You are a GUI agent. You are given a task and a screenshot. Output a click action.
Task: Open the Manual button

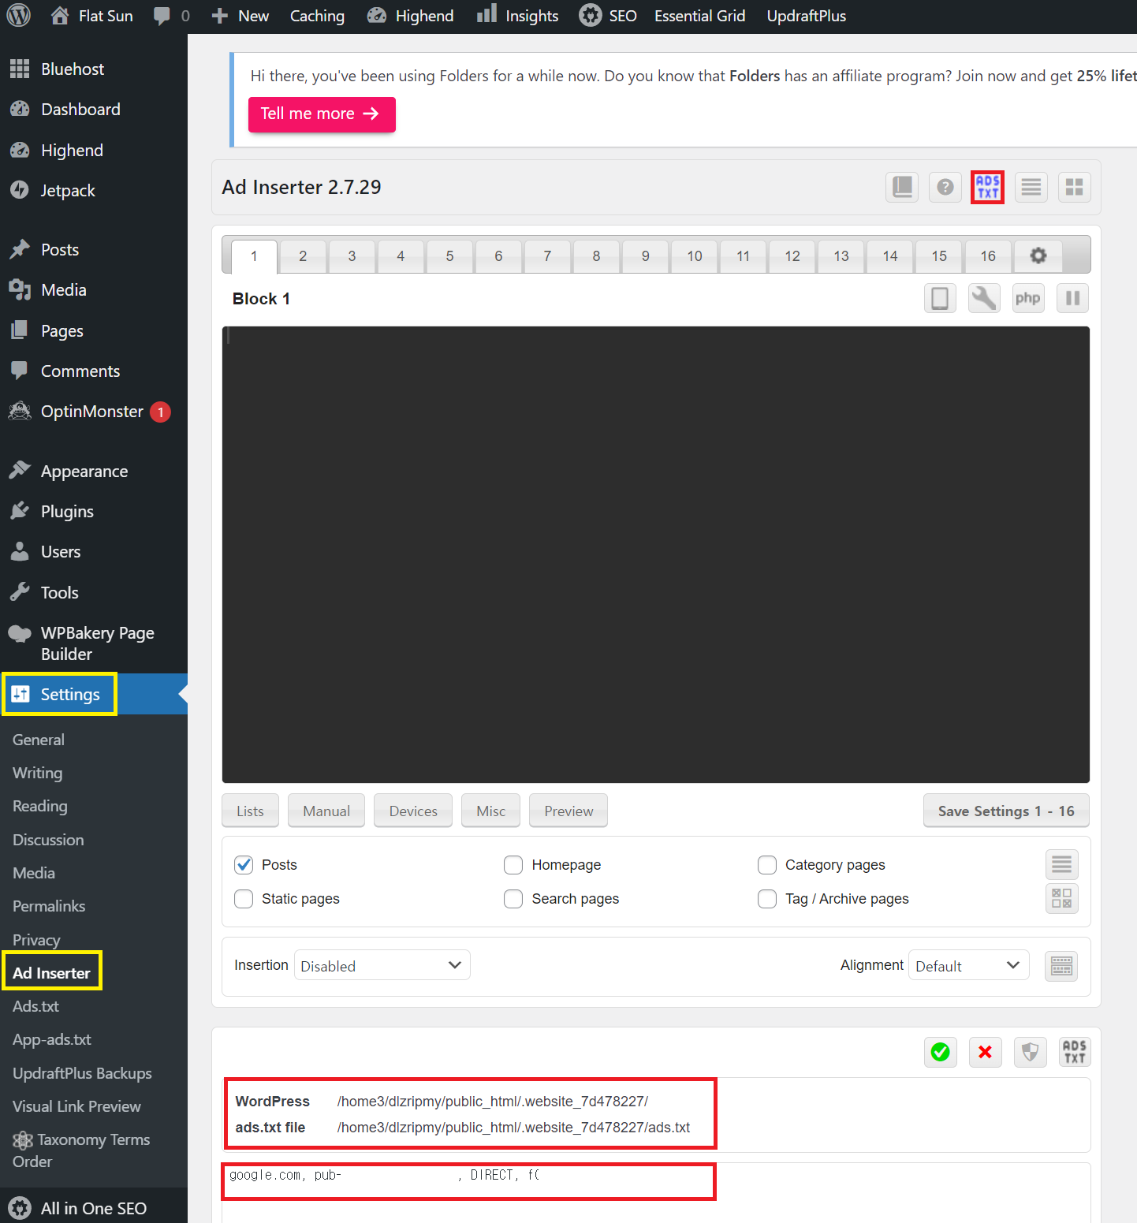click(326, 811)
